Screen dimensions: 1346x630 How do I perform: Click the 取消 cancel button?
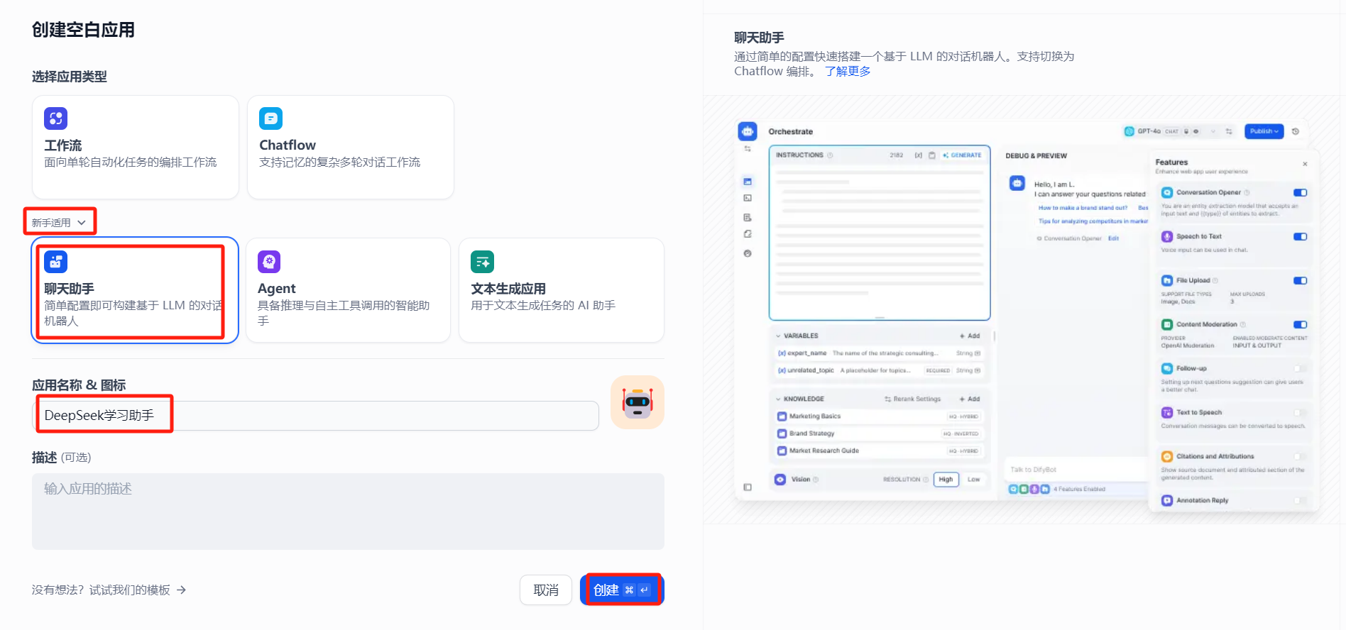click(x=546, y=590)
